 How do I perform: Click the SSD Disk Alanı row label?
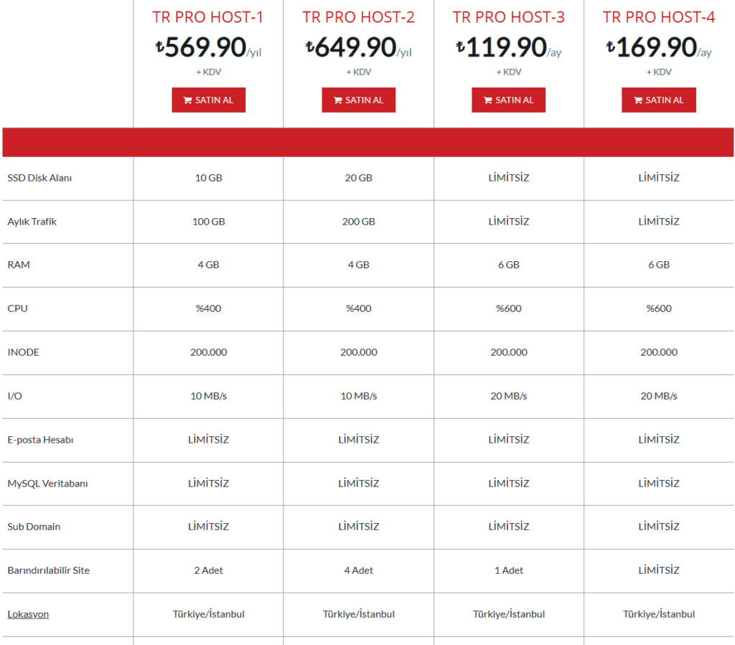pos(39,178)
